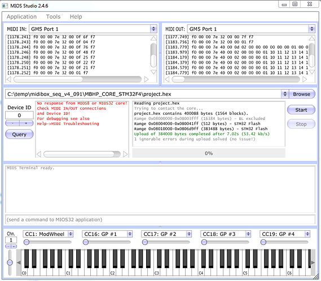Screen dimensions: 321x281
Task: Play the C5 key on the keyboard
Action: 245,272
